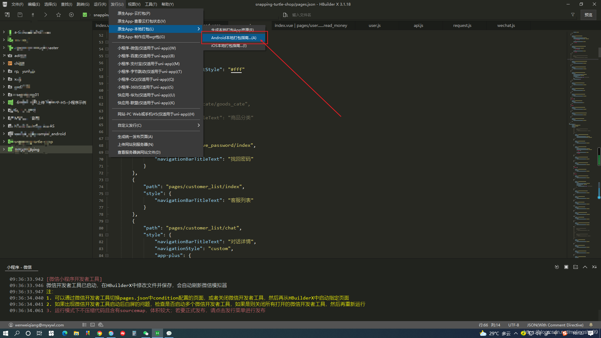Toggle fold marker at line 81

click(x=107, y=235)
